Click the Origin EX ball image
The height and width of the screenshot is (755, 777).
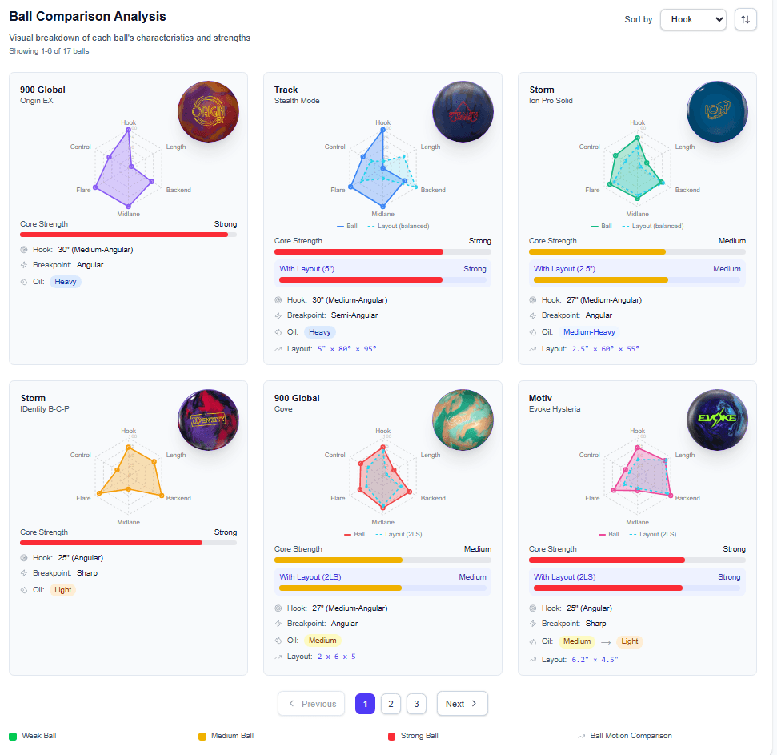coord(208,111)
